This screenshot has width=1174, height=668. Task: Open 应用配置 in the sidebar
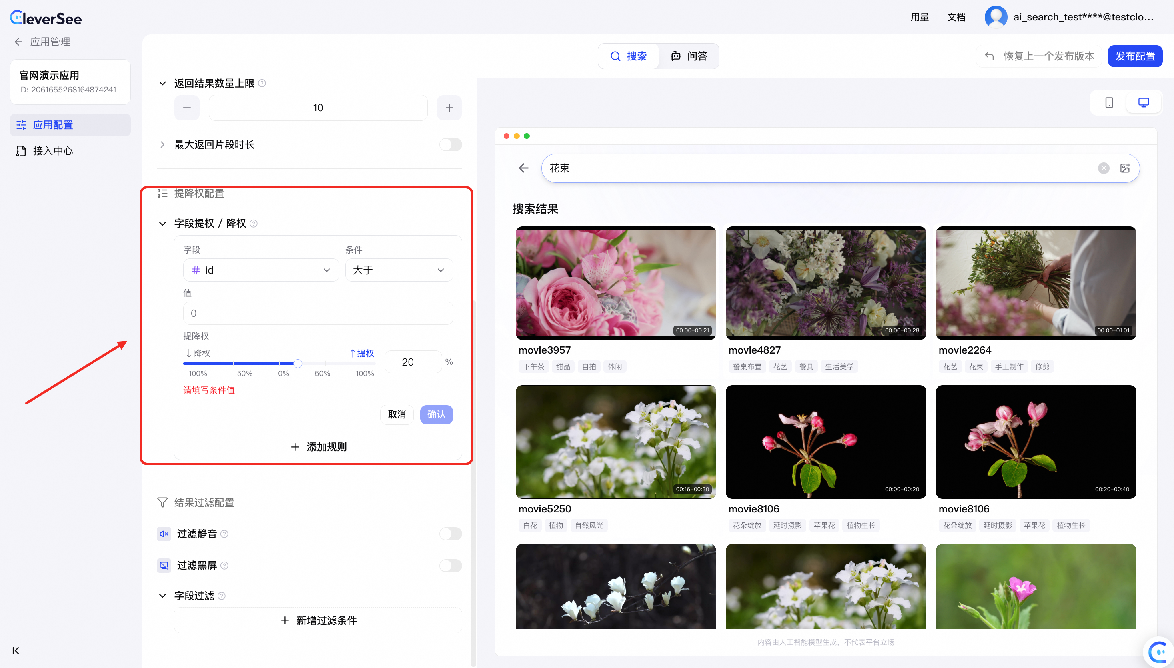pos(70,125)
